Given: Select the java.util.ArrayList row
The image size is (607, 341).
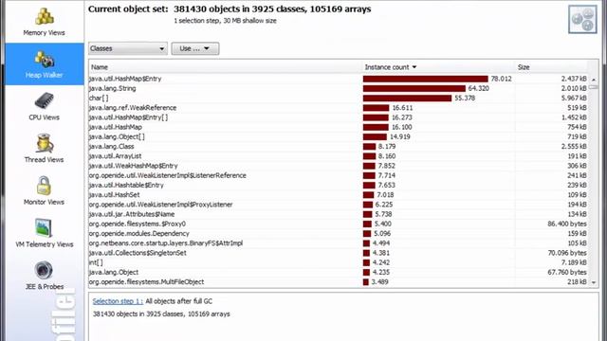Looking at the screenshot, I should pyautogui.click(x=339, y=156).
